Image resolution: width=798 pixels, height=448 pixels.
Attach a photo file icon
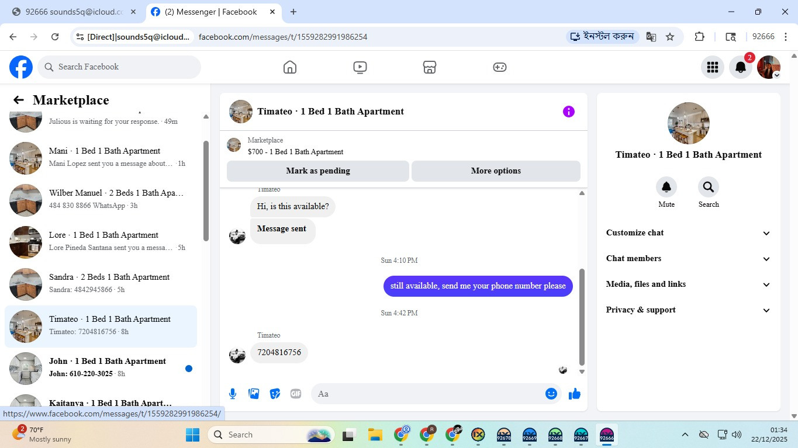click(x=254, y=394)
